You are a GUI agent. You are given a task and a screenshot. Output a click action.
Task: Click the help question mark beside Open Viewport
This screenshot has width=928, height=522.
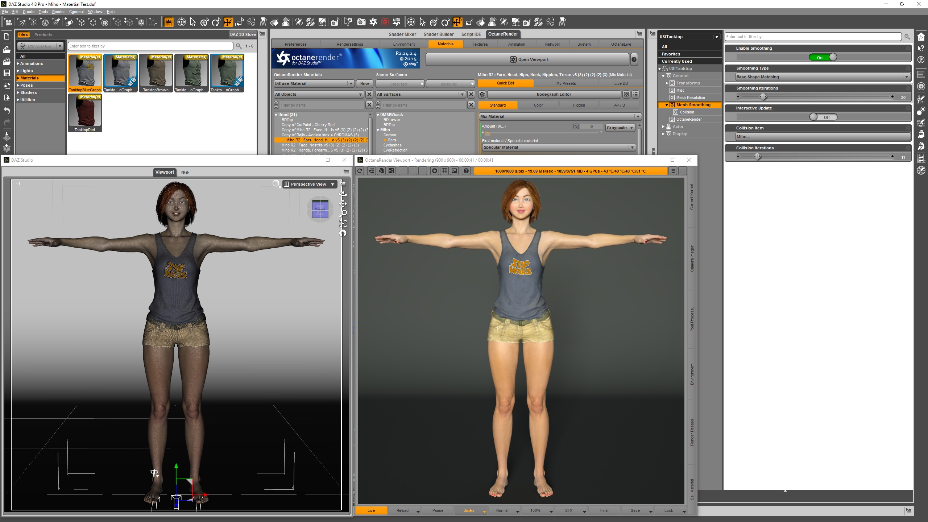(x=634, y=59)
